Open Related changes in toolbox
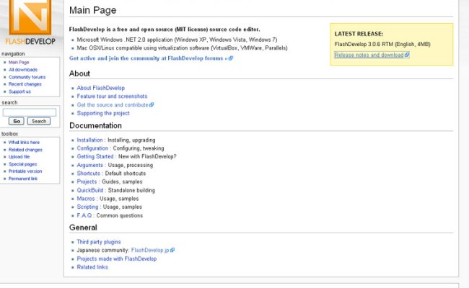Viewport: 469px width, 288px height. click(x=25, y=150)
